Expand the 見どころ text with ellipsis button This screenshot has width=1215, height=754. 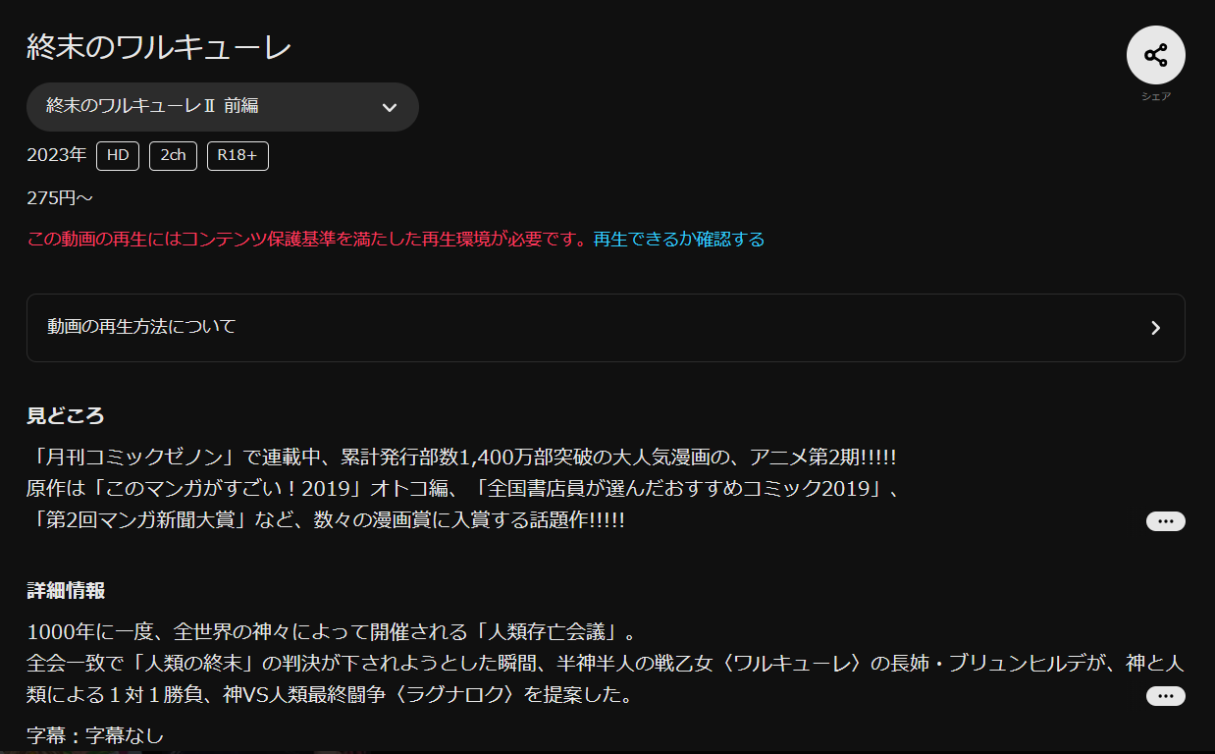(1165, 521)
